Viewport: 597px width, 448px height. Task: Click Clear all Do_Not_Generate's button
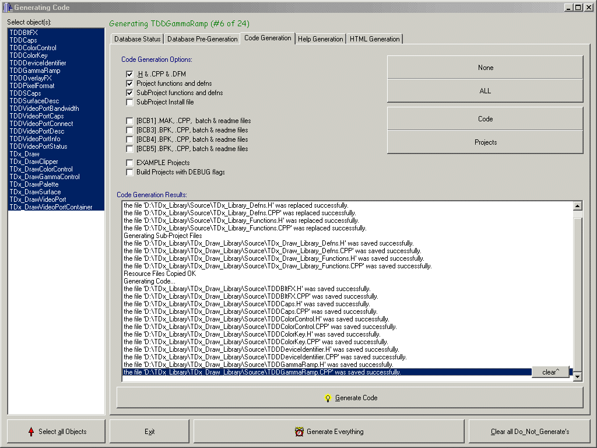click(x=529, y=432)
